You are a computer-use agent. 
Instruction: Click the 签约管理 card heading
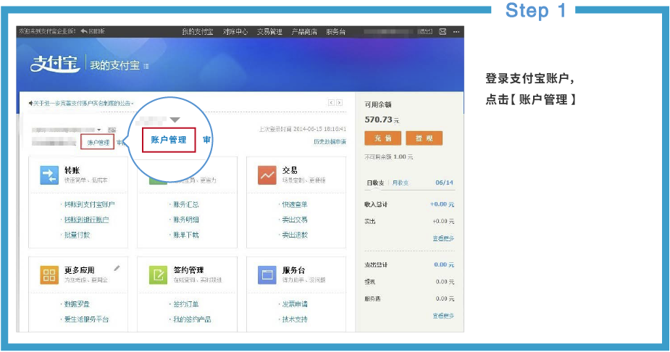[188, 270]
